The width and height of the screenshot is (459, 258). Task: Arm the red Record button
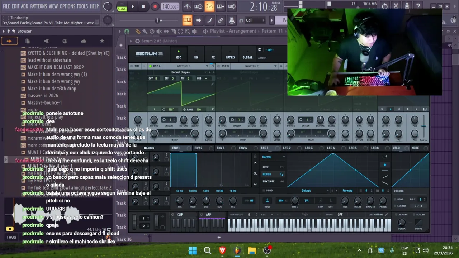tap(155, 6)
